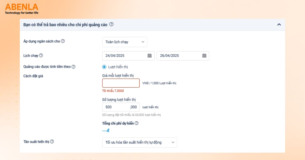Image resolution: width=305 pixels, height=160 pixels.
Task: Click help icon next to Áp dụng ngân sách cho
Action: [63, 41]
